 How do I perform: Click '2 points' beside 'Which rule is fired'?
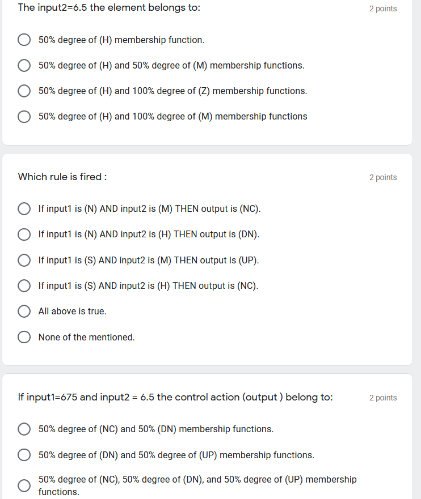tap(383, 177)
